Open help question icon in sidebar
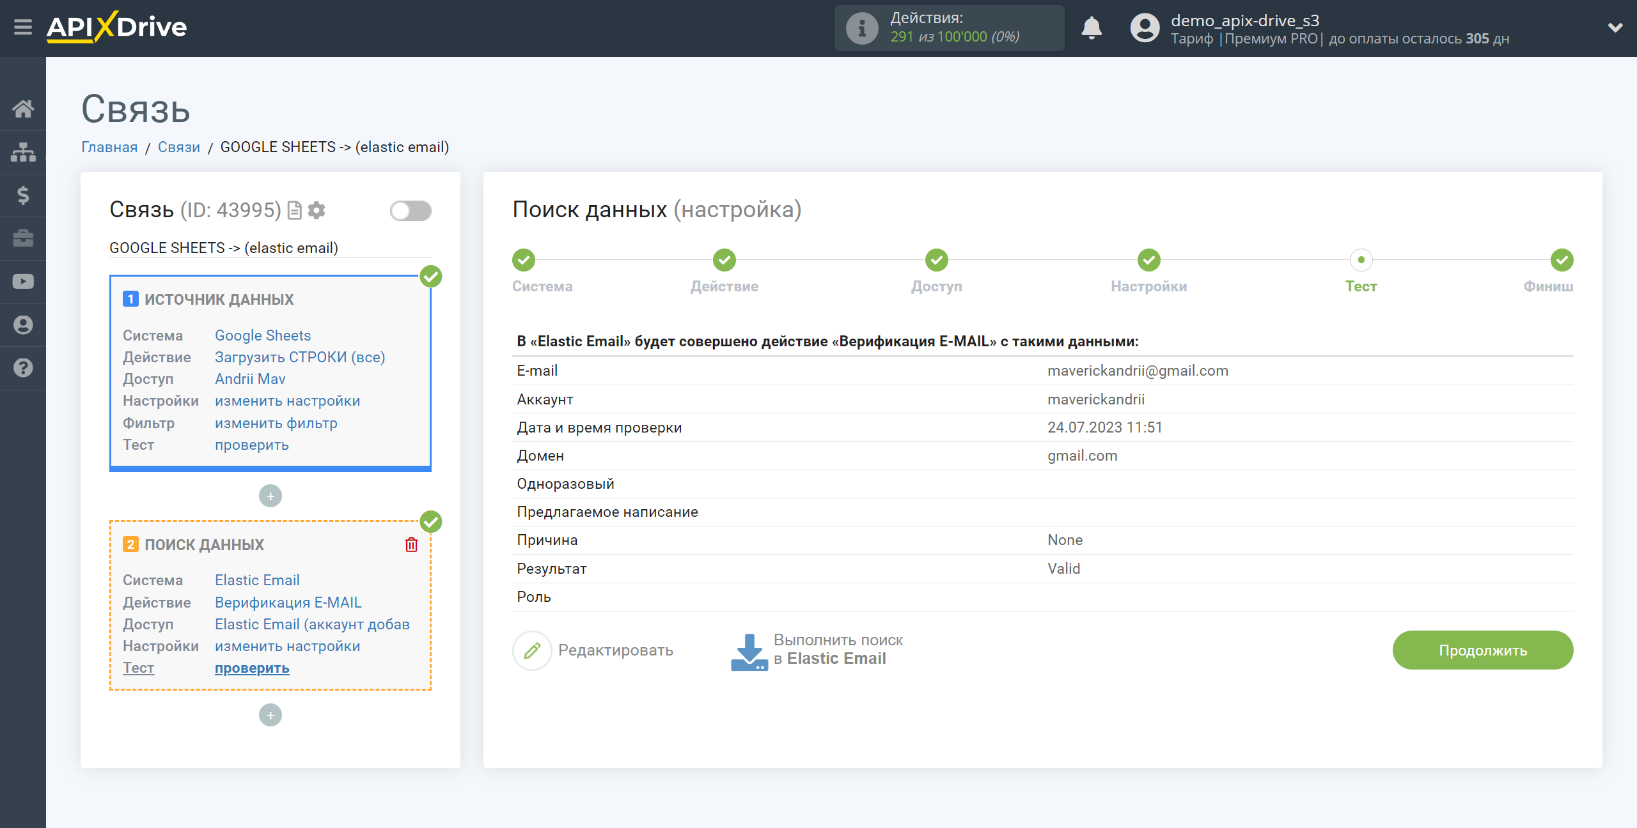This screenshot has width=1637, height=828. click(x=23, y=368)
